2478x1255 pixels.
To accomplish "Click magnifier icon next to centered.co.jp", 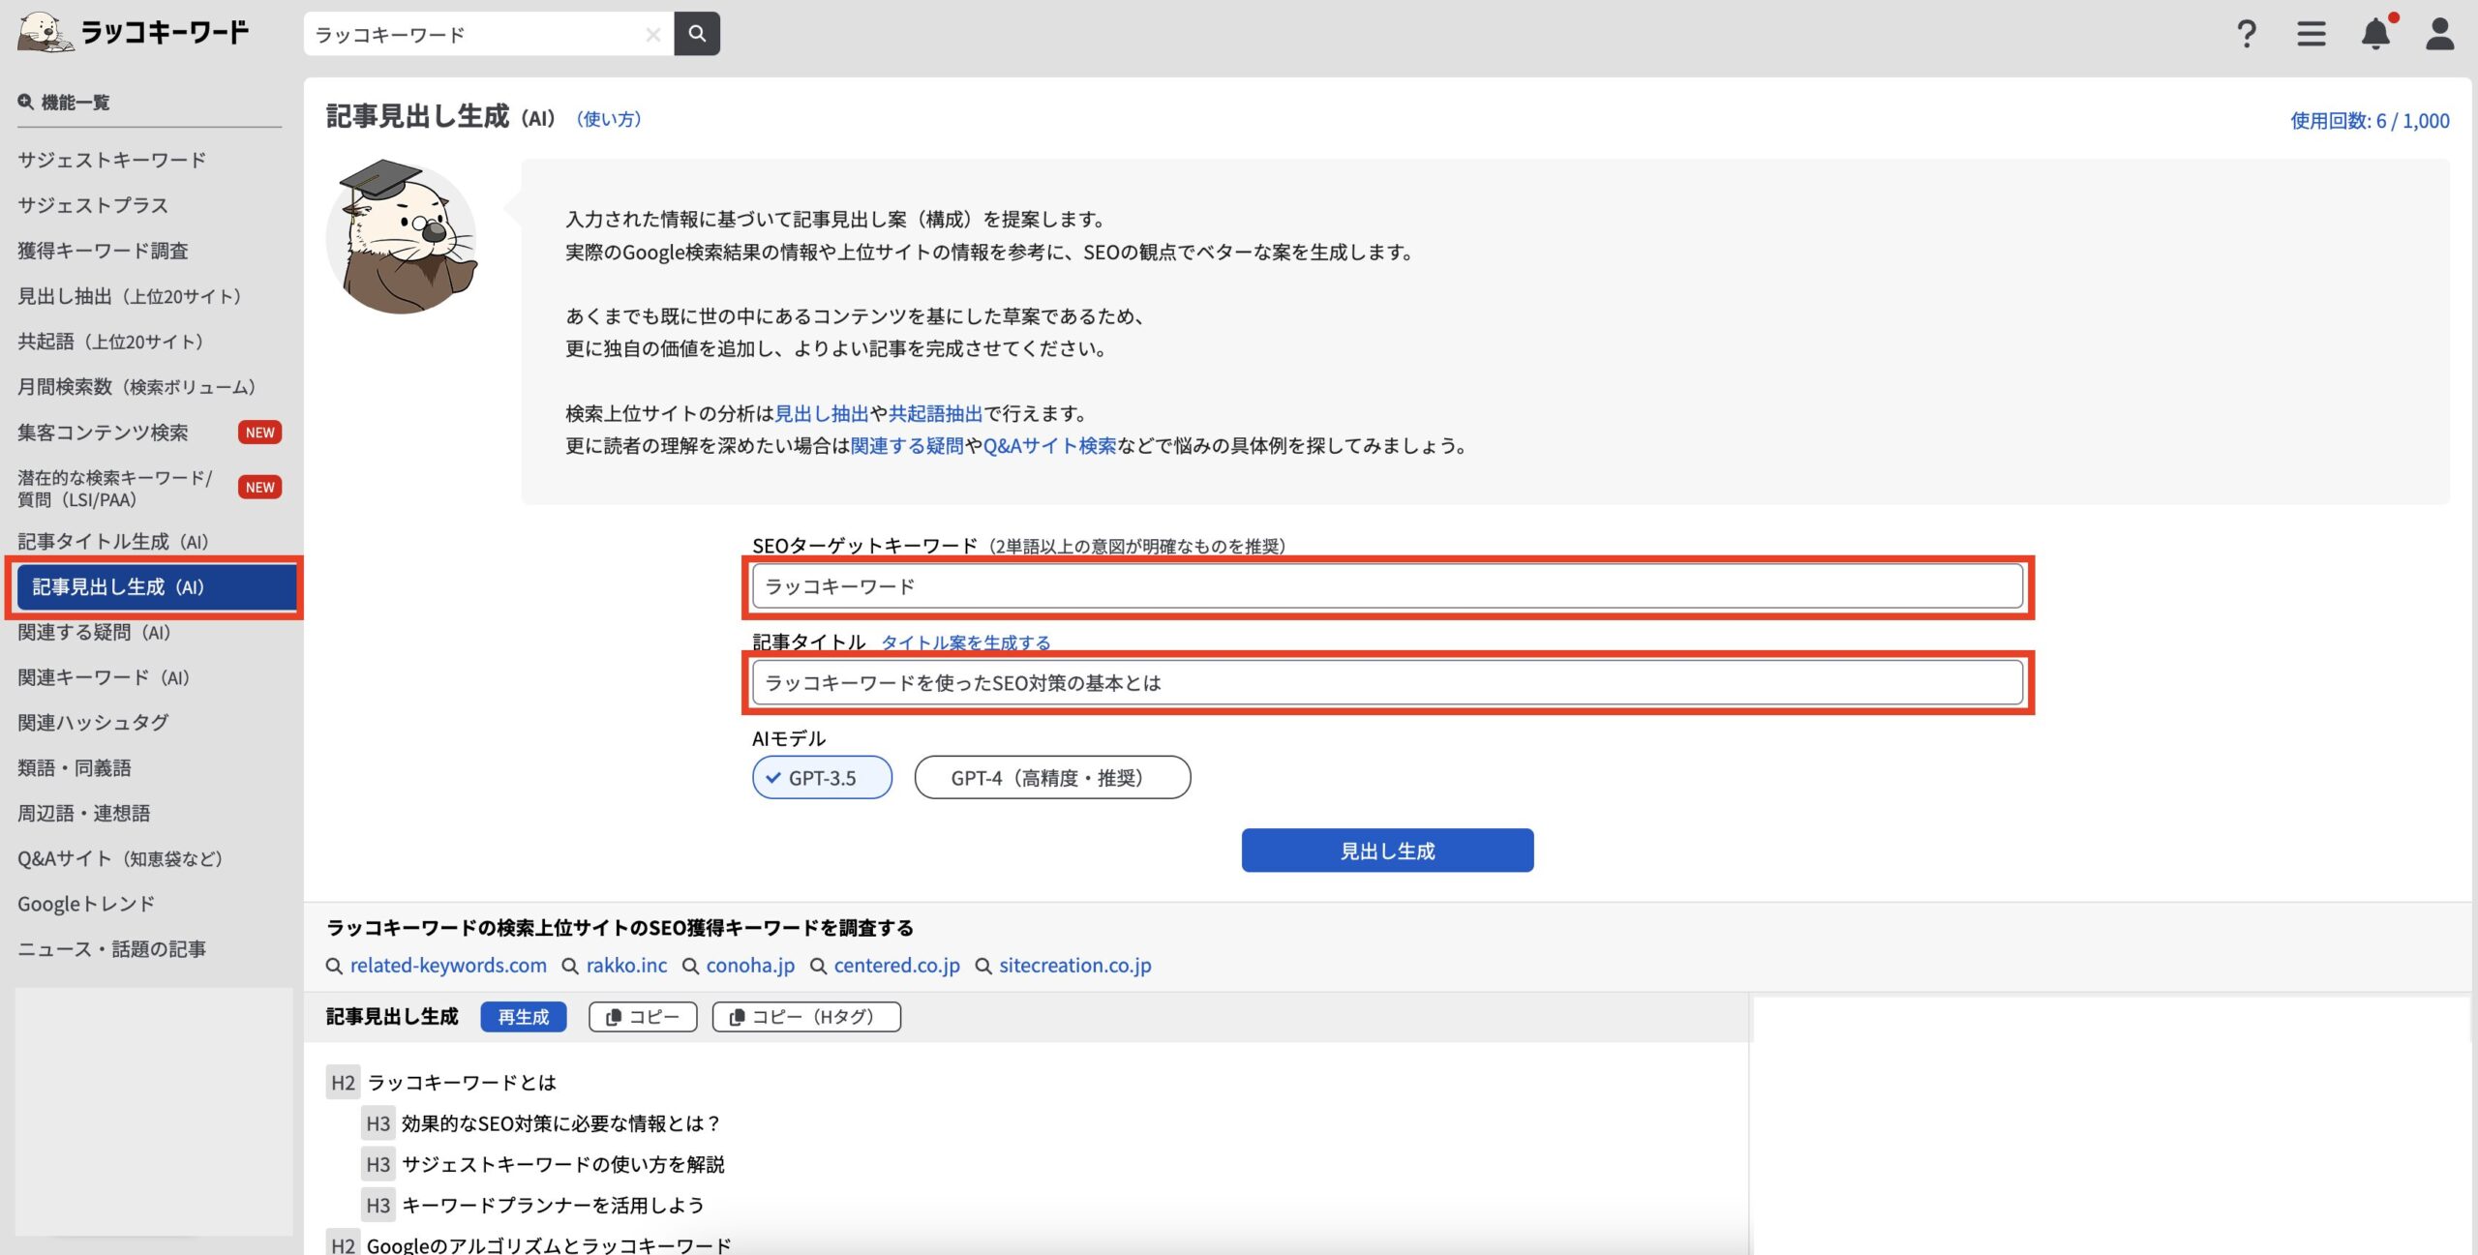I will (818, 966).
